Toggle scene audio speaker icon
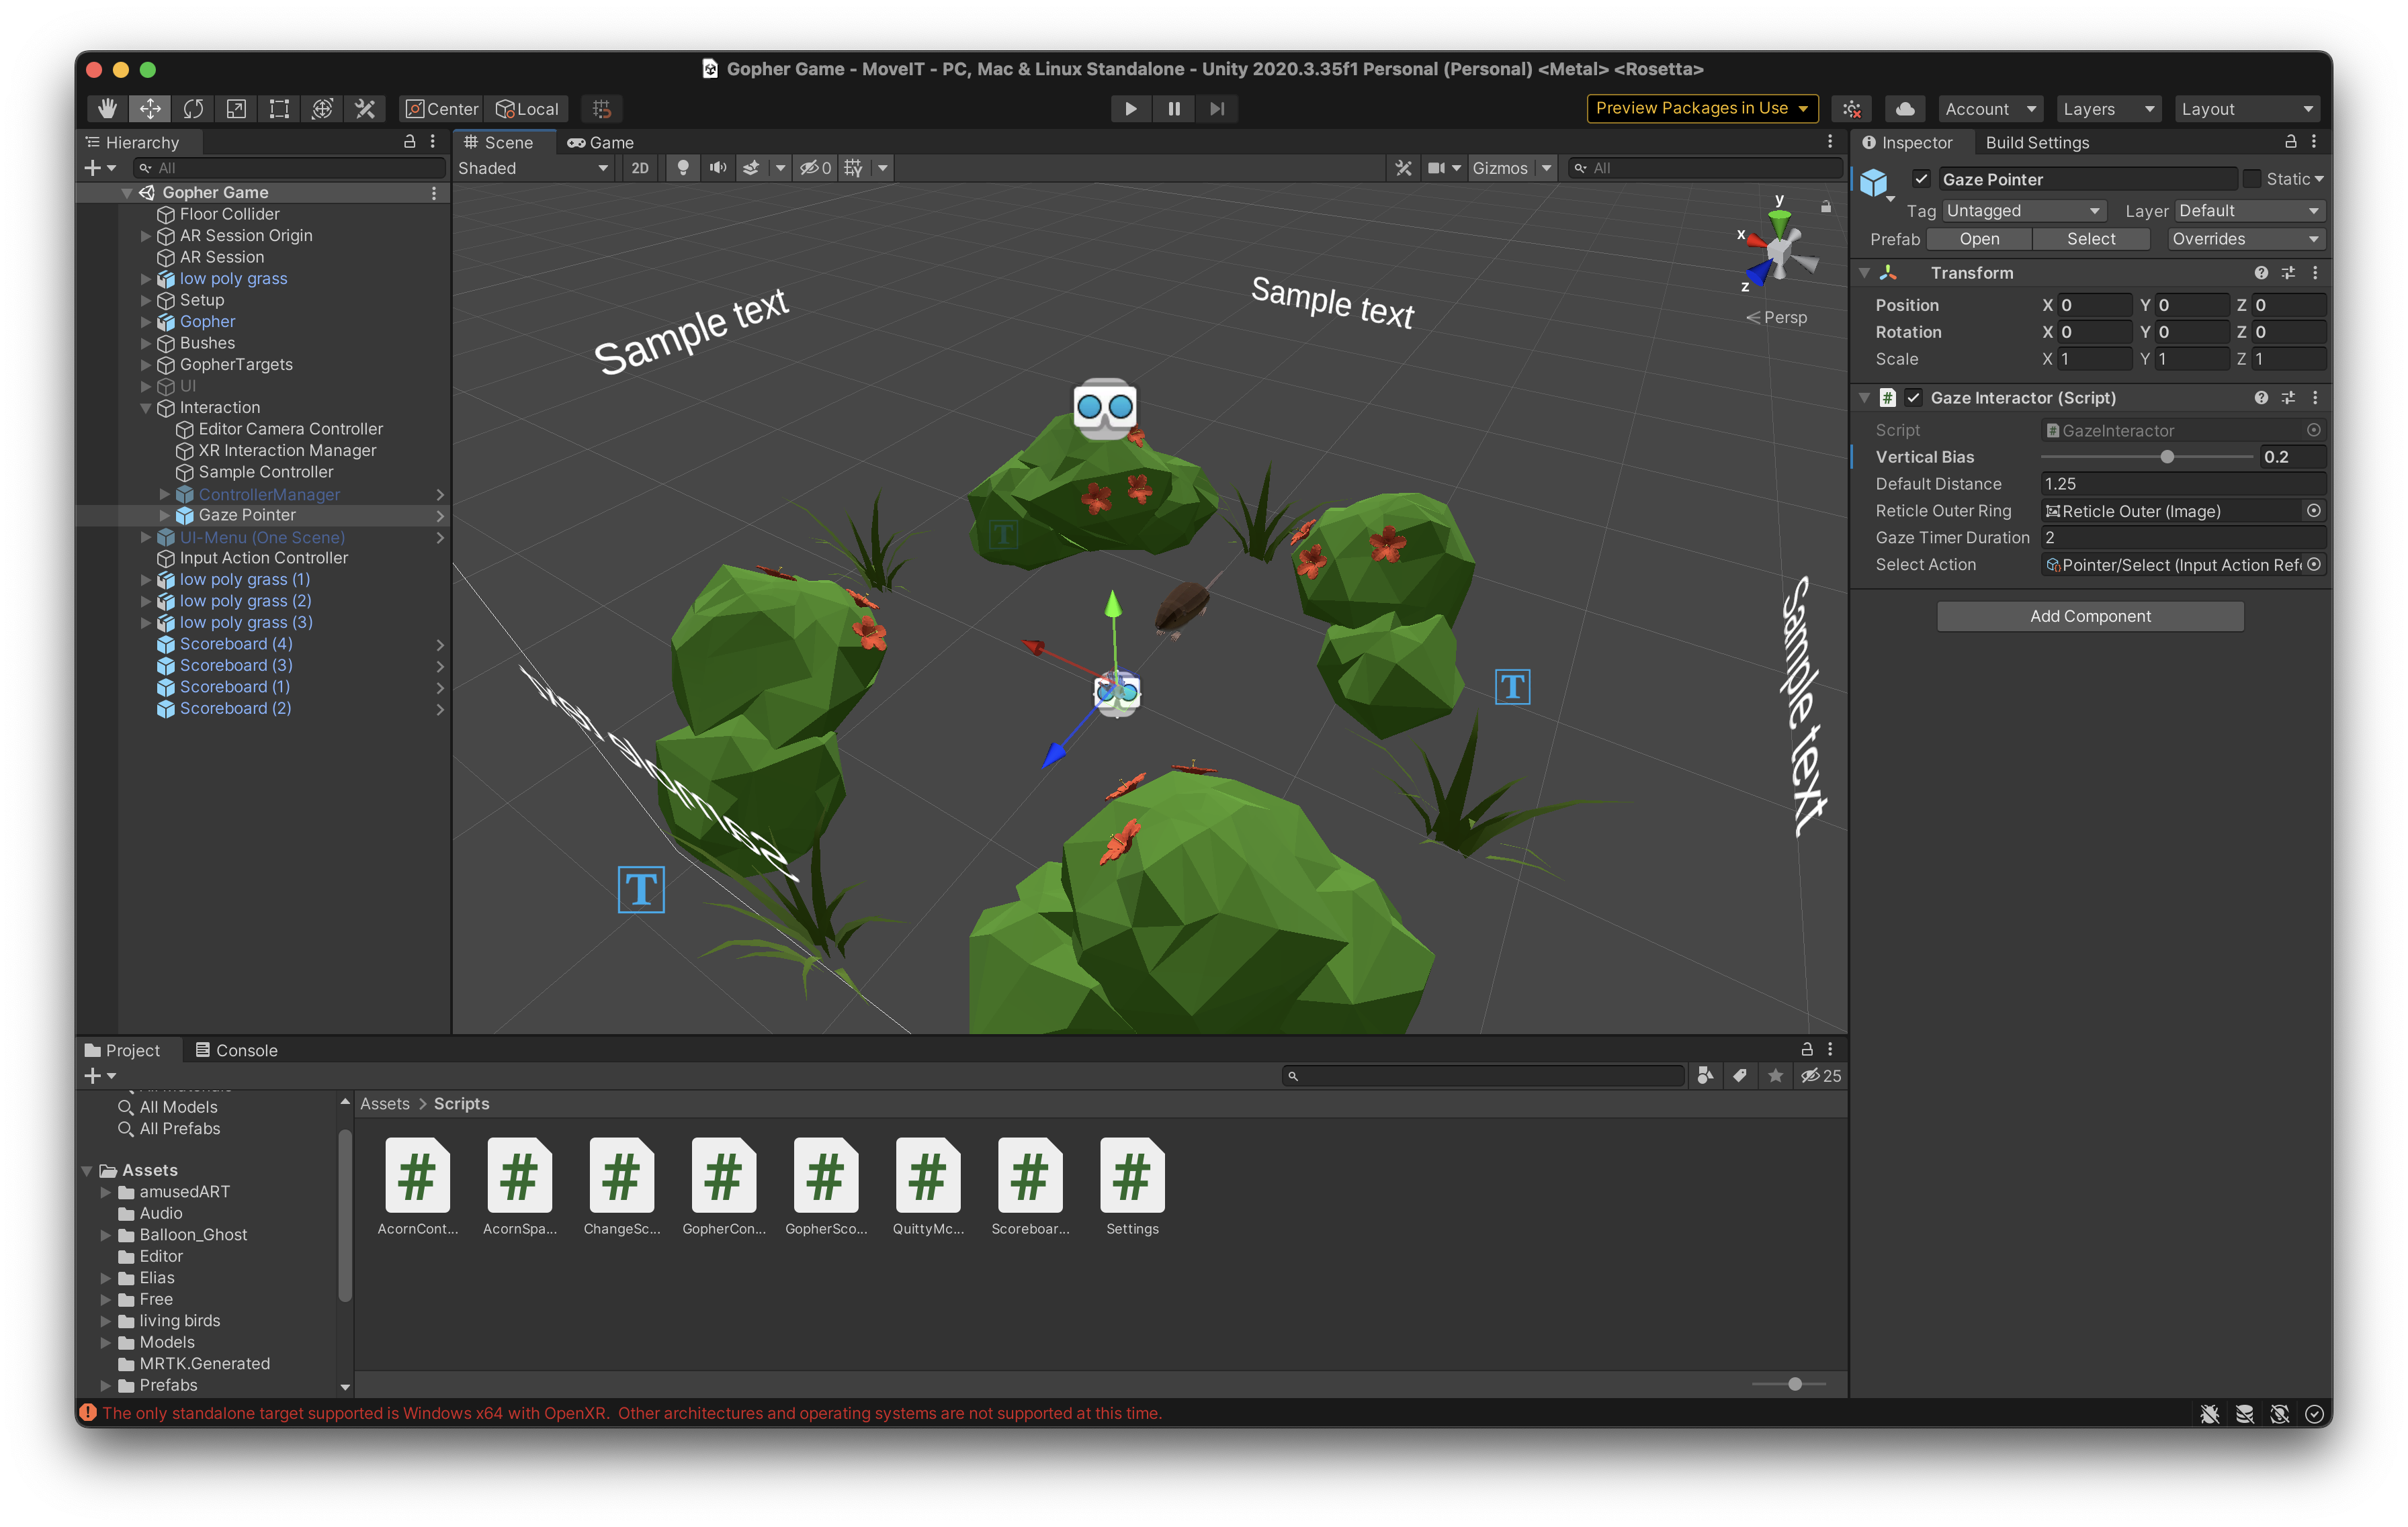The image size is (2408, 1527). pyautogui.click(x=717, y=168)
